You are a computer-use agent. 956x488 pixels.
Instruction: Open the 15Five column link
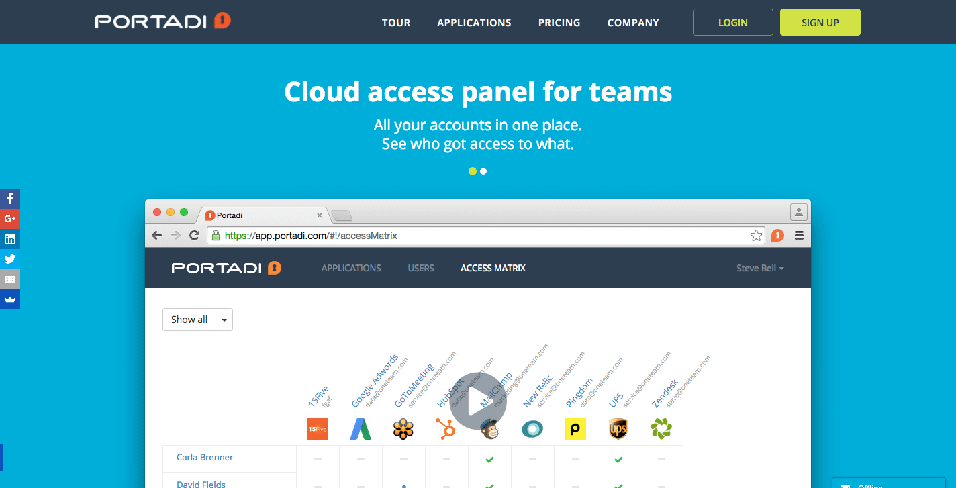(318, 396)
